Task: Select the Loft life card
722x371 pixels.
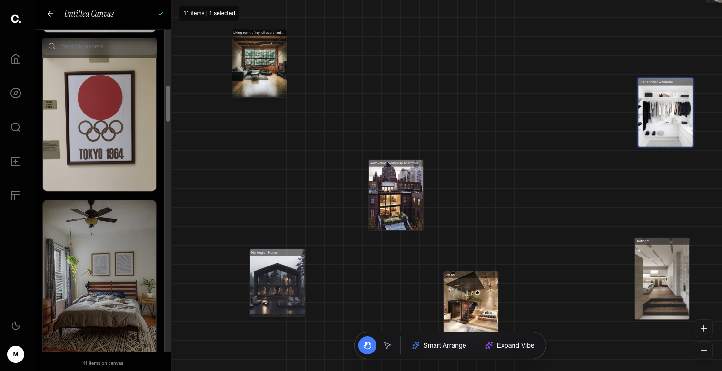Action: coord(471,302)
